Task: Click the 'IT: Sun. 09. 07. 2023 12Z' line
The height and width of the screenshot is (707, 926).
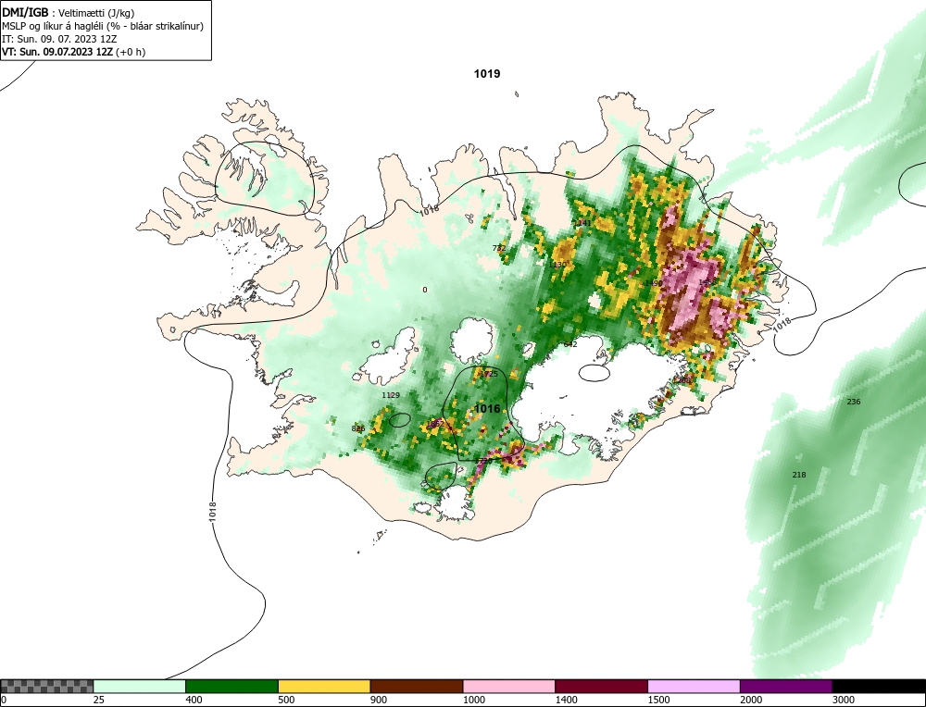Action: tap(59, 39)
